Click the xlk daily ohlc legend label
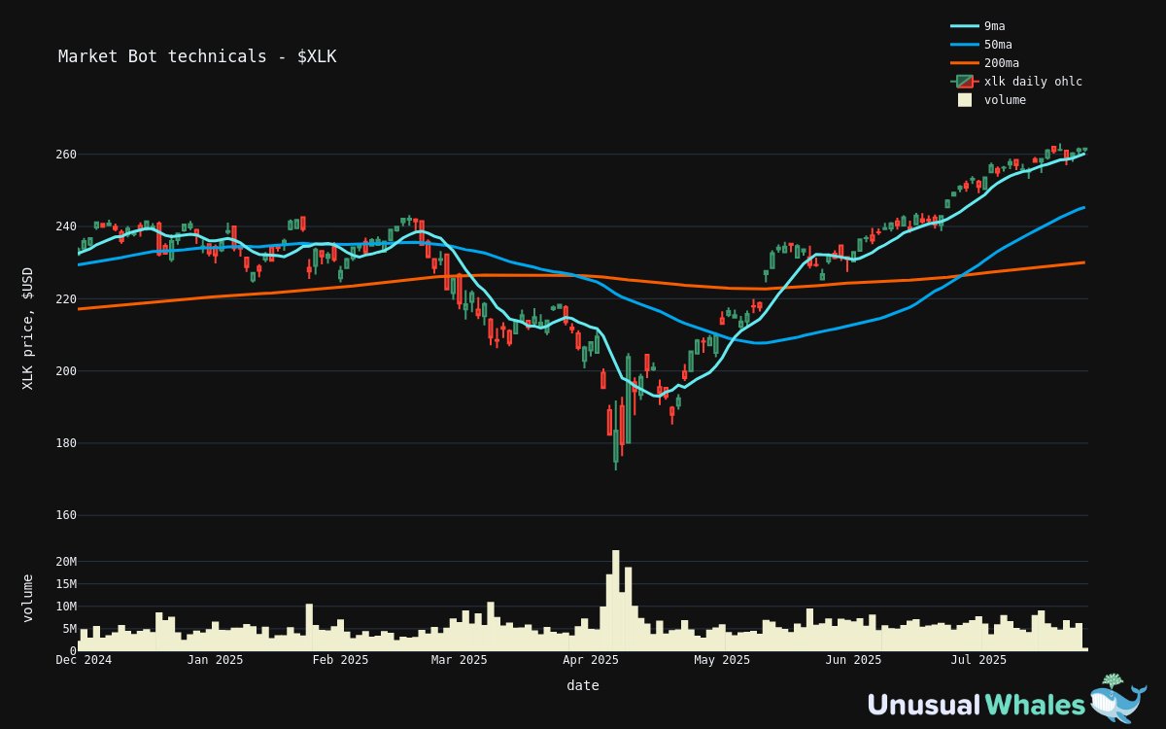The image size is (1166, 729). point(1033,82)
